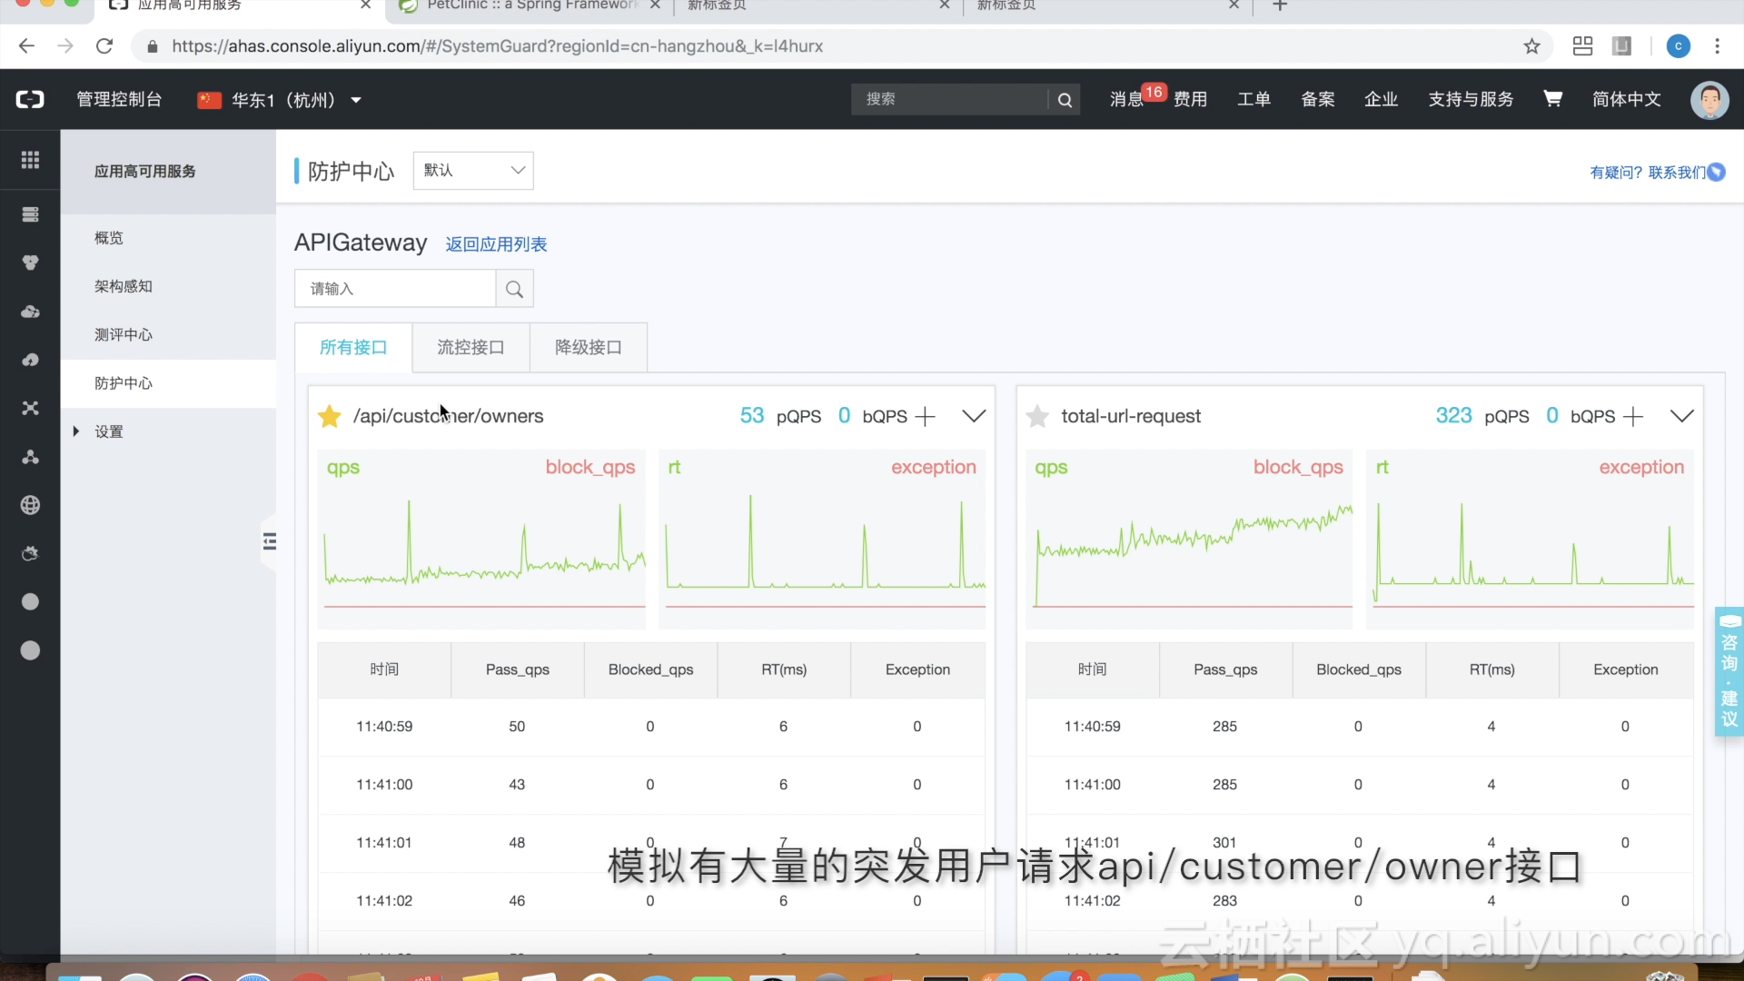Screen dimensions: 1744x981
Task: Click the plus icon beside /api/customer/owners bQPS
Action: click(x=925, y=417)
